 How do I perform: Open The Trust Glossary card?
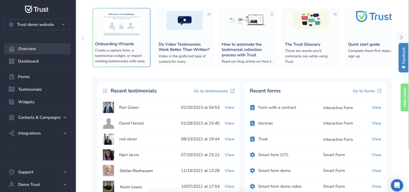pos(311,37)
